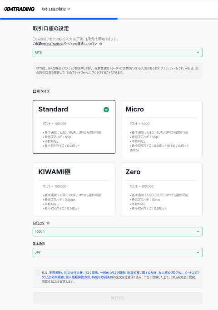Screen dimensions: 218x310
Task: Open the リスク開示 link
Action: 91,273
